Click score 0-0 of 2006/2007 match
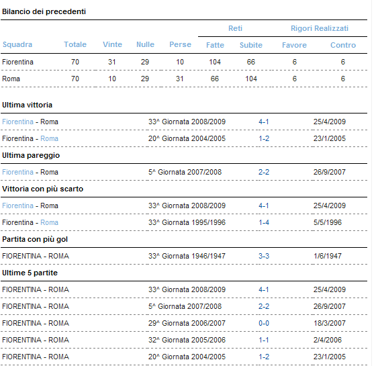 pyautogui.click(x=264, y=323)
